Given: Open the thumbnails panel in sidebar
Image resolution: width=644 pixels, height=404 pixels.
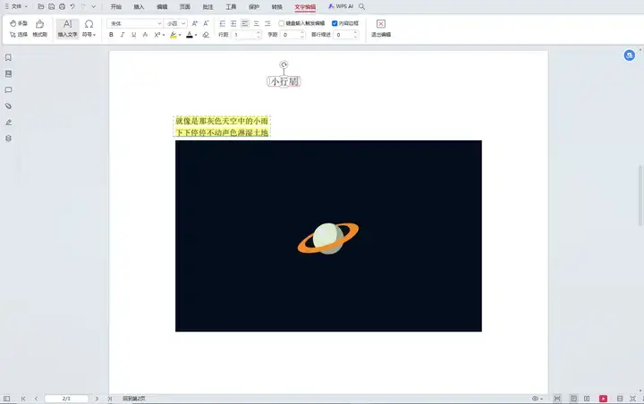Looking at the screenshot, I should click(x=8, y=73).
